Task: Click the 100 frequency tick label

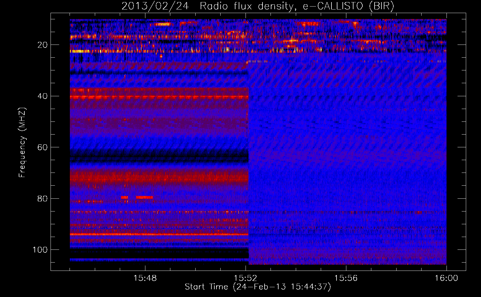Action: 40,250
